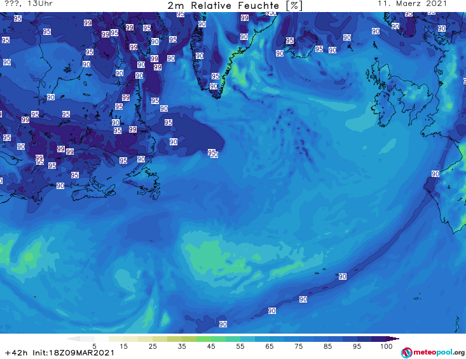The image size is (466, 359).
Task: Open the meteopool.org link text
Action: [x=439, y=353]
